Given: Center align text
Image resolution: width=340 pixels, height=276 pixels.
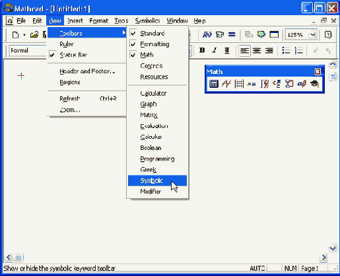Looking at the screenshot, I should pyautogui.click(x=257, y=51).
